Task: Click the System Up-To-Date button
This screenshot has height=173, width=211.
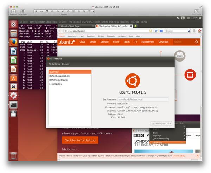Action: (161, 123)
